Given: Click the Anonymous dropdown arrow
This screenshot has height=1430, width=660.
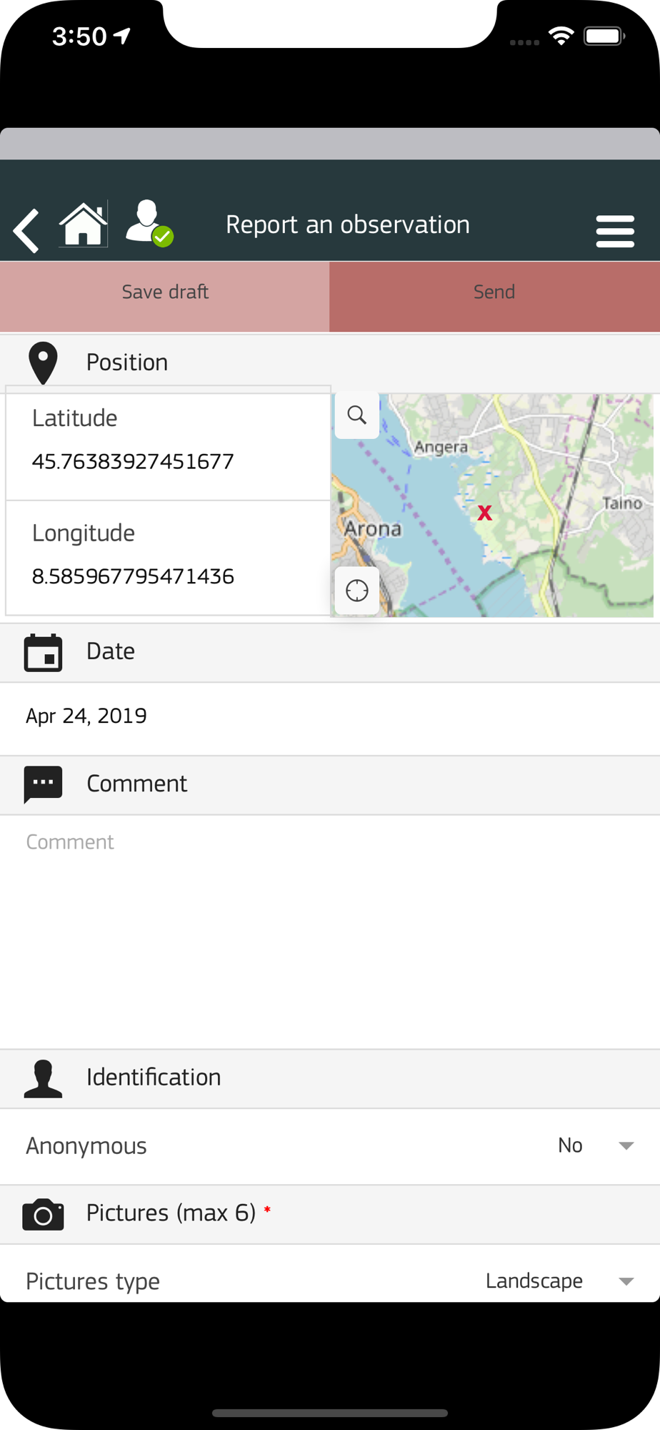Looking at the screenshot, I should pos(626,1146).
